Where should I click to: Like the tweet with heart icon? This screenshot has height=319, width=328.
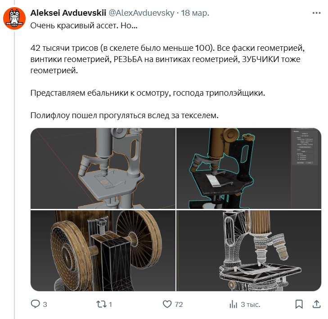point(167,304)
